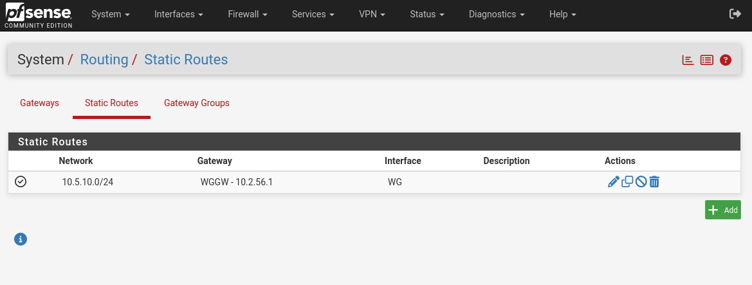Viewport: 752px width, 285px height.
Task: Open the red help question mark icon
Action: click(x=726, y=60)
